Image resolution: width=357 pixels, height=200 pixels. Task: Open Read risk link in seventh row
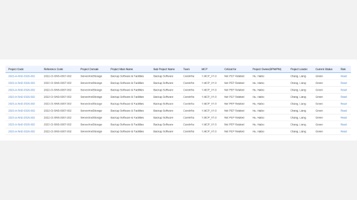click(344, 118)
